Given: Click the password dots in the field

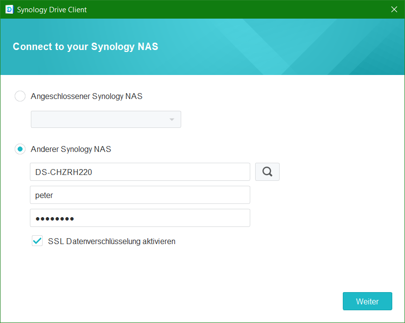Looking at the screenshot, I should 54,218.
